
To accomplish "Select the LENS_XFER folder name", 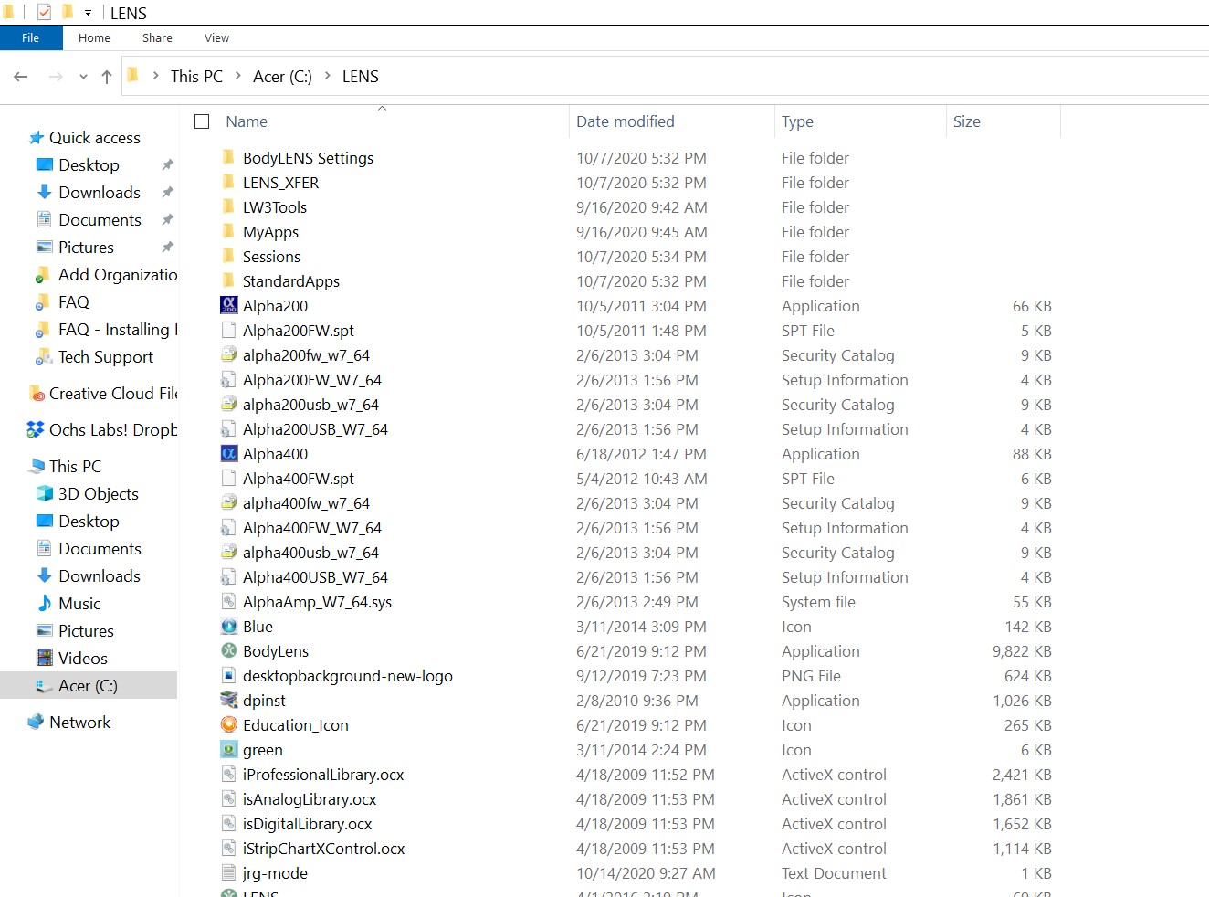I will 280,182.
